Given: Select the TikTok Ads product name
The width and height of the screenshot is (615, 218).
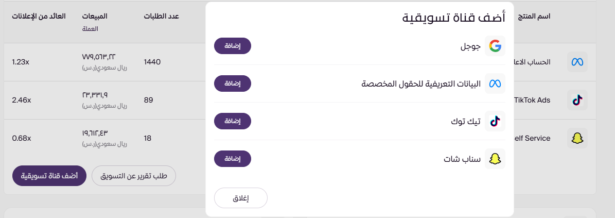Looking at the screenshot, I should [532, 100].
